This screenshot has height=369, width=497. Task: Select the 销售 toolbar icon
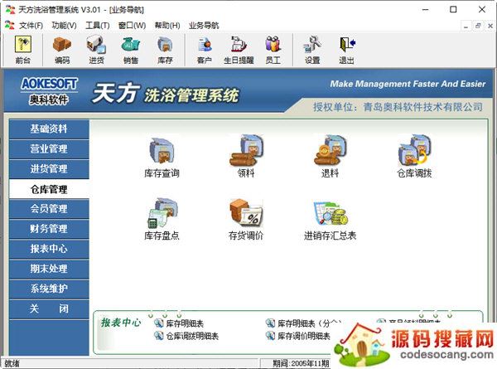point(131,50)
